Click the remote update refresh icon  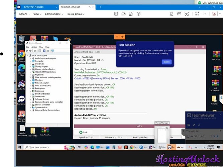(x=138, y=14)
